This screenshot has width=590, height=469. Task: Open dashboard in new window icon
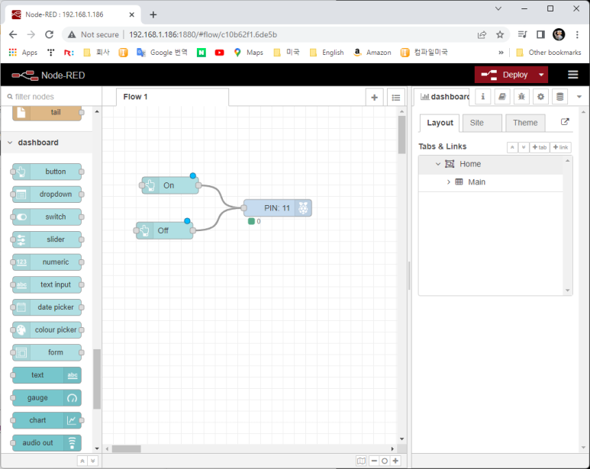[565, 122]
